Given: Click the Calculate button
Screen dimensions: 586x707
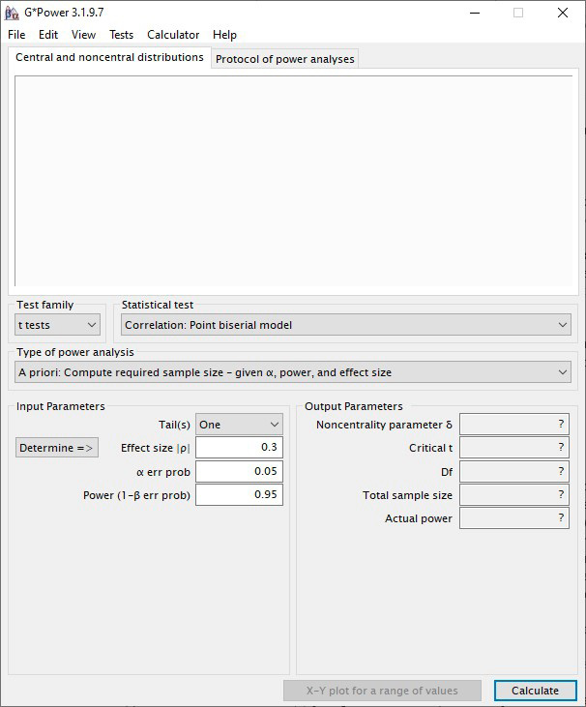Looking at the screenshot, I should pyautogui.click(x=535, y=691).
